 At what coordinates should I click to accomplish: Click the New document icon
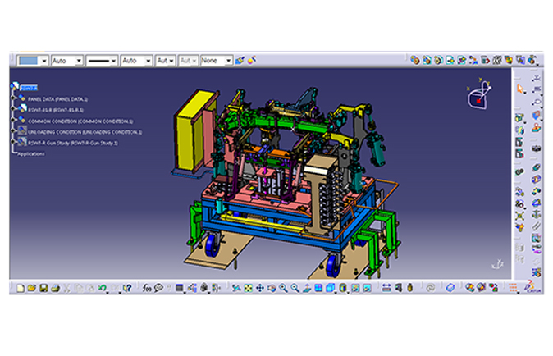point(21,288)
